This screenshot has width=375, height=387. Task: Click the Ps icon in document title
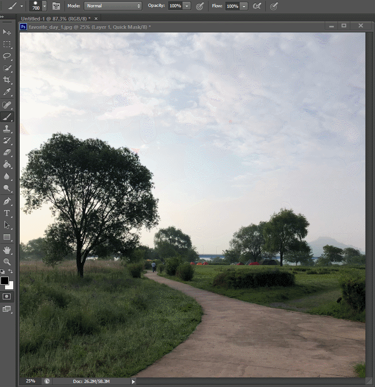[23, 26]
